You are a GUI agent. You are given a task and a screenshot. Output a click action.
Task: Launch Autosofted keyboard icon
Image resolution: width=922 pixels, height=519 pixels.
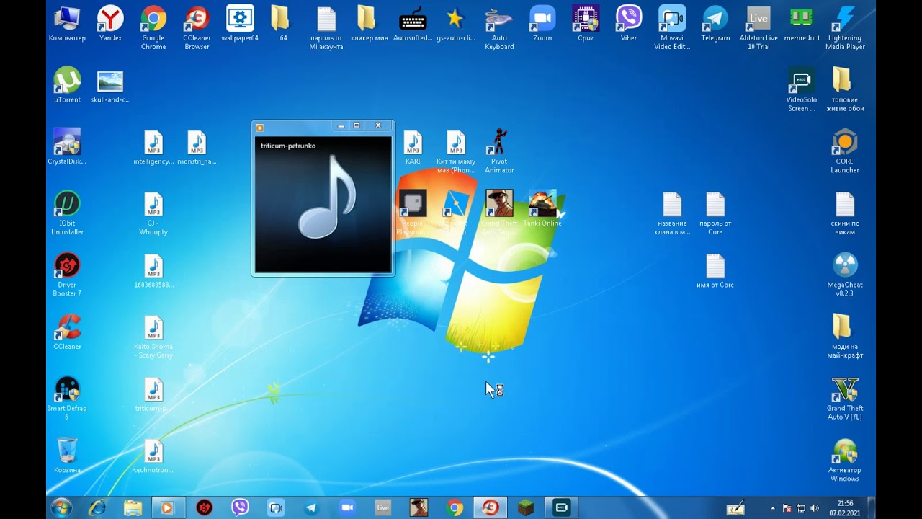coord(413,24)
